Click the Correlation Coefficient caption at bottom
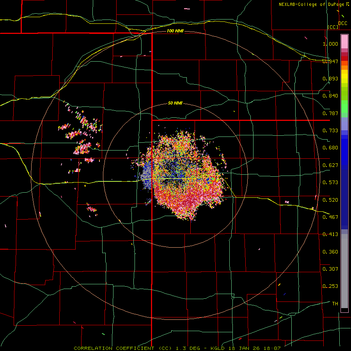This screenshot has width=351, height=351. [177, 348]
